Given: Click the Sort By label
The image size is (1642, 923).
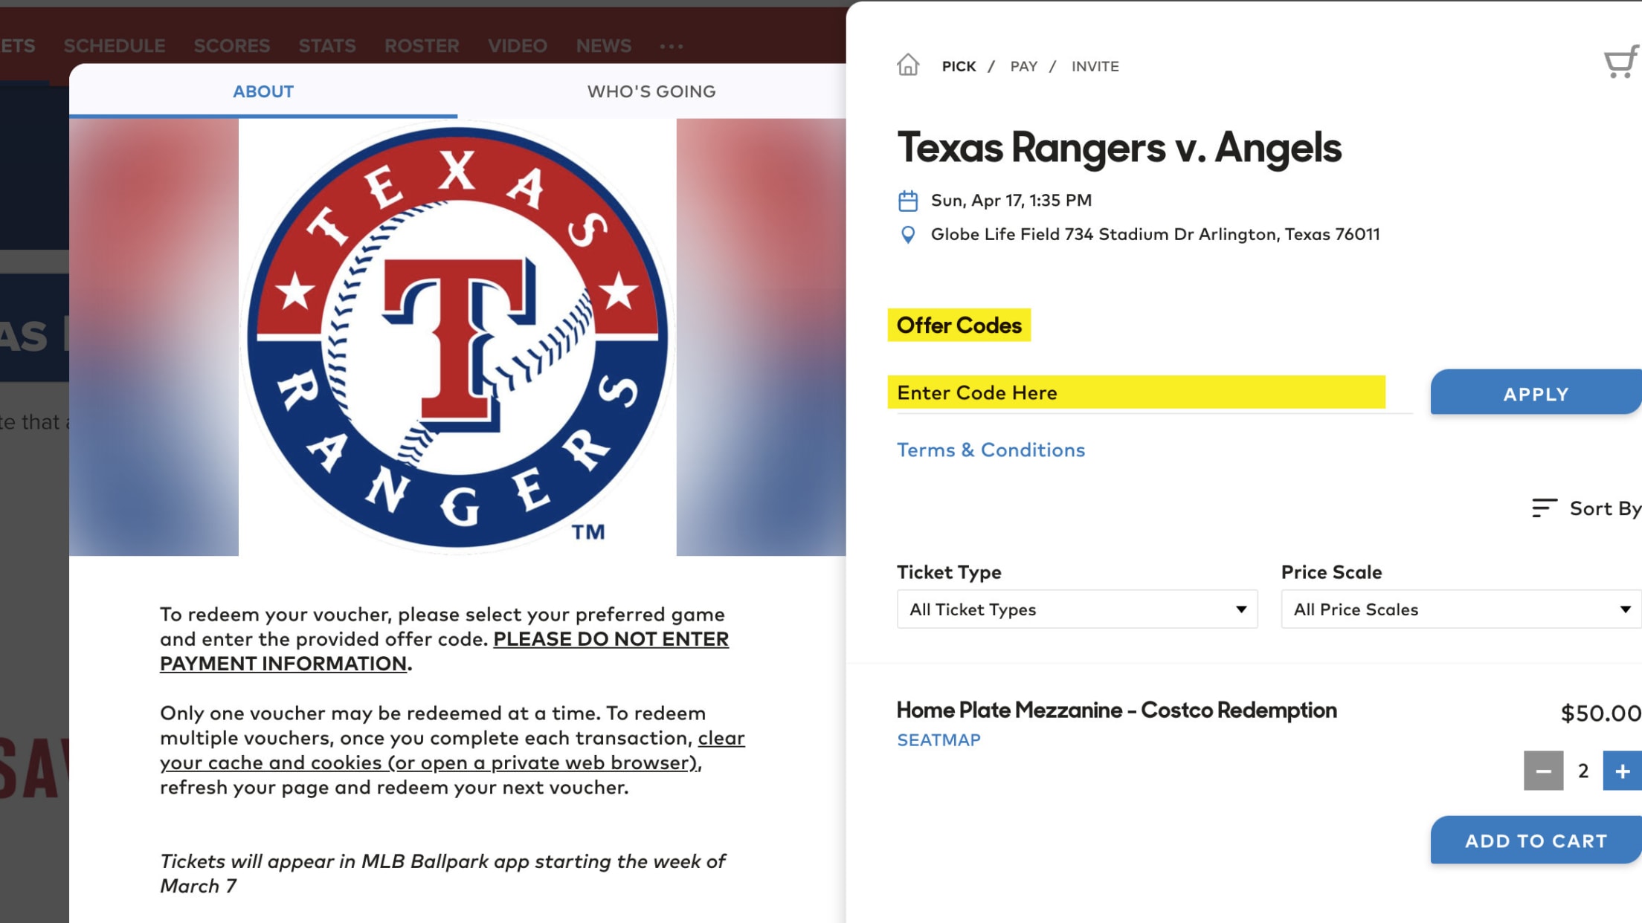Looking at the screenshot, I should click(1605, 509).
